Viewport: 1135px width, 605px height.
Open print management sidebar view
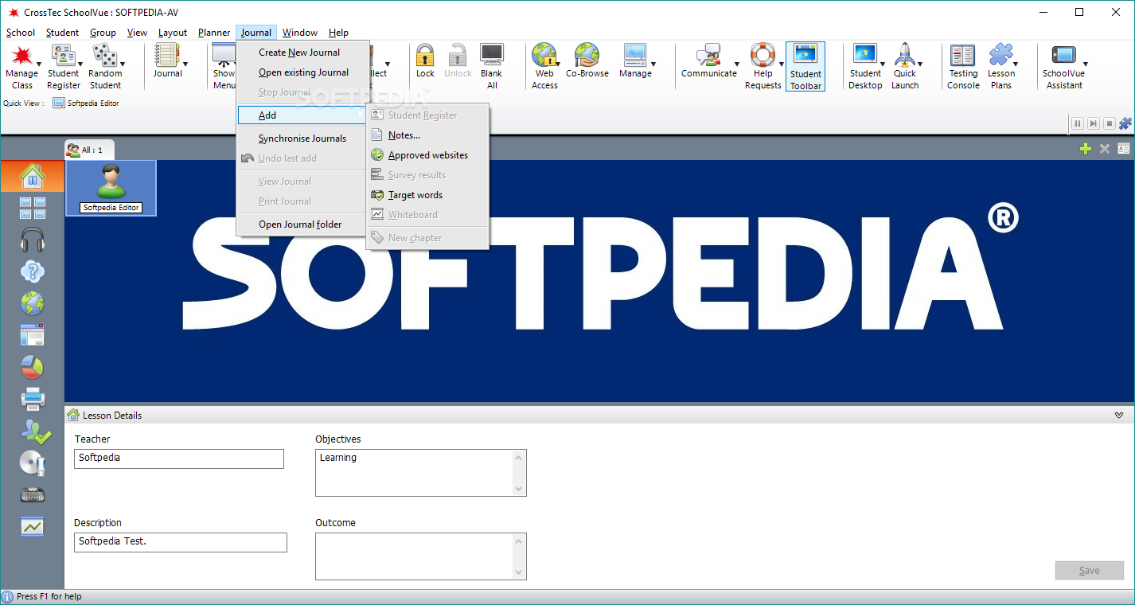pos(33,398)
